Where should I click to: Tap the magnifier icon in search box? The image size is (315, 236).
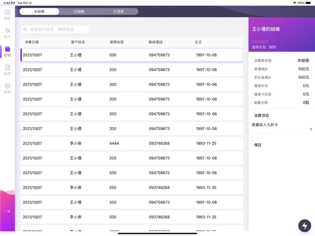coord(25,29)
